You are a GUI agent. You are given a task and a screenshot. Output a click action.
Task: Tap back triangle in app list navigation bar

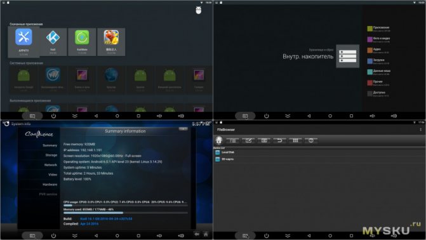(x=96, y=116)
